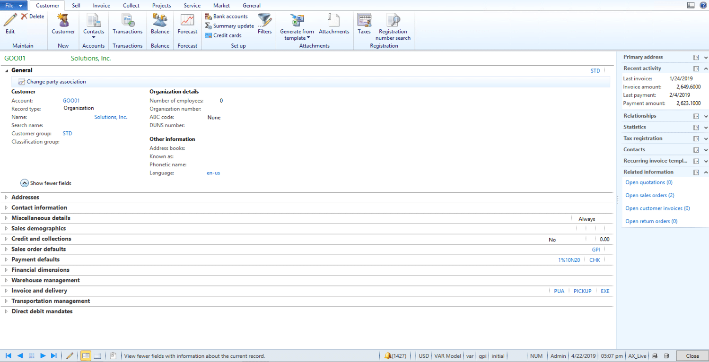Jump to the last record with navigation control
Image resolution: width=709 pixels, height=362 pixels.
point(54,355)
